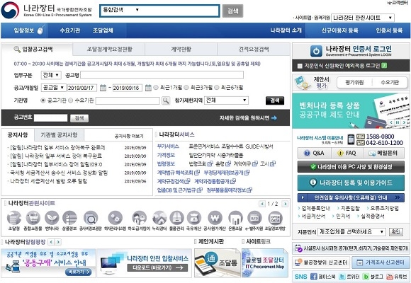Switch to the 기관별 공지사항 tab
Image resolution: width=411 pixels, height=283 pixels.
[x=59, y=135]
